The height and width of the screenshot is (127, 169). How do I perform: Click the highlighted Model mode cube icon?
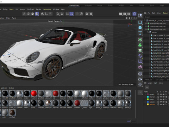[37, 14]
